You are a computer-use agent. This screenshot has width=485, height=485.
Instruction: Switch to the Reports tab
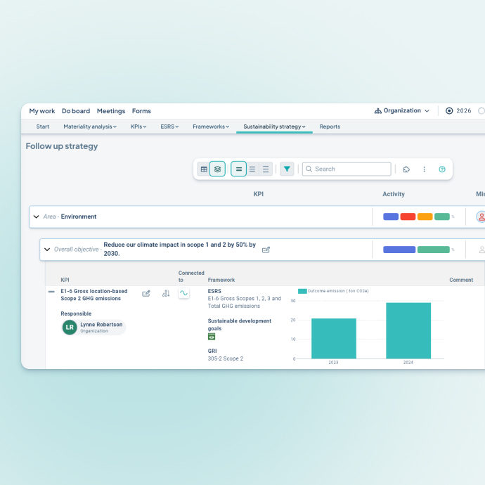(x=330, y=127)
